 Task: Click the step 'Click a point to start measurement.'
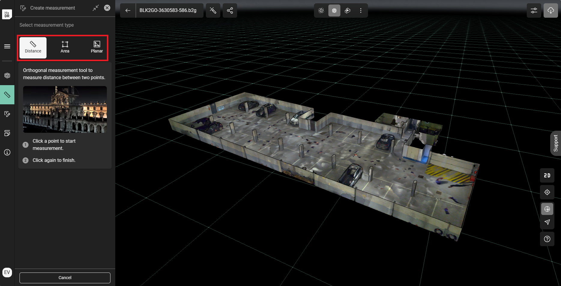(x=54, y=145)
